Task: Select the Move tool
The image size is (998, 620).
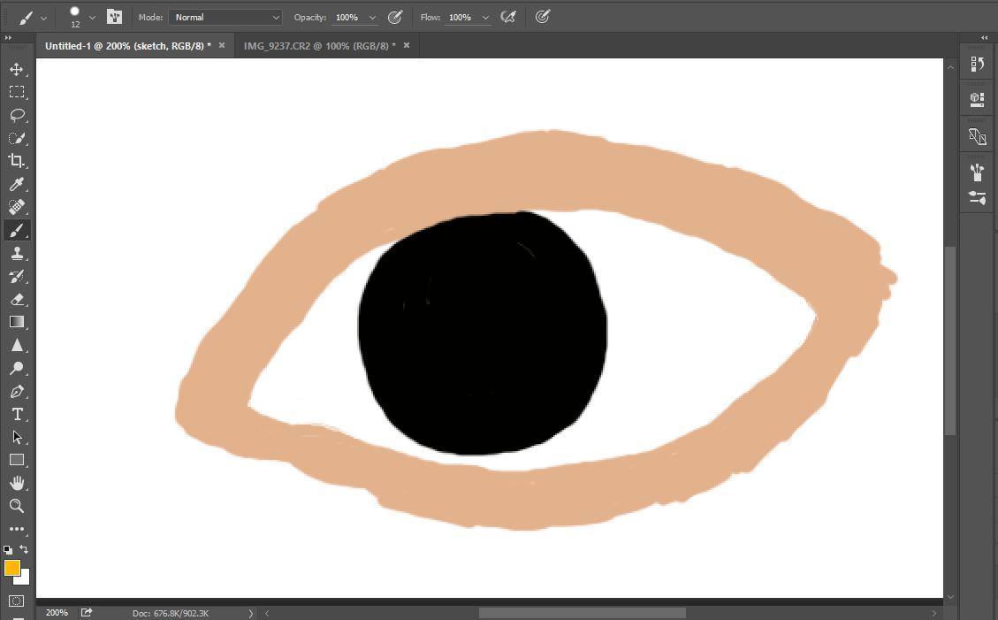Action: (16, 69)
